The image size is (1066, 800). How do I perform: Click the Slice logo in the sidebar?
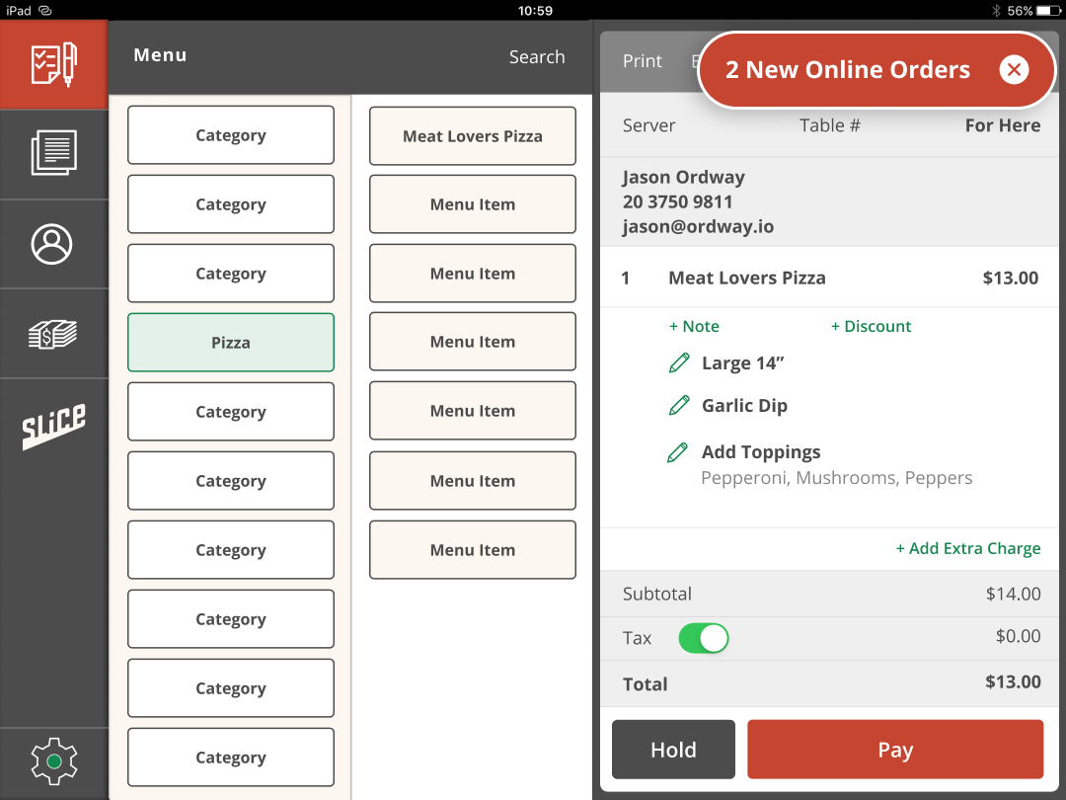point(54,423)
